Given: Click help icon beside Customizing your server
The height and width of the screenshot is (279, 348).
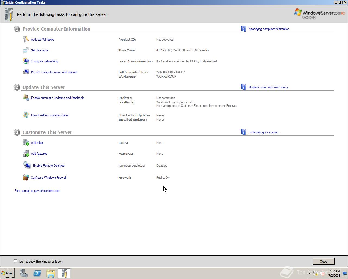Looking at the screenshot, I should [243, 132].
